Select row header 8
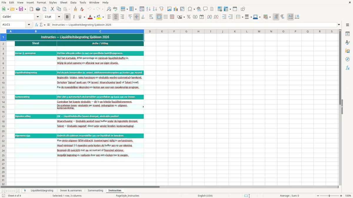Screen dimensions: 353x198 (x=3, y=73)
